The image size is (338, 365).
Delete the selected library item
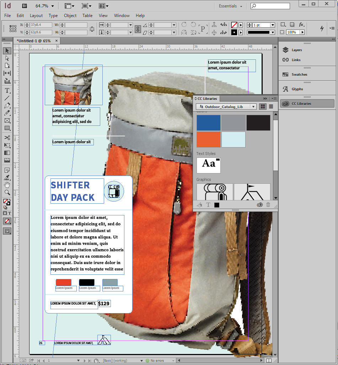pyautogui.click(x=268, y=205)
